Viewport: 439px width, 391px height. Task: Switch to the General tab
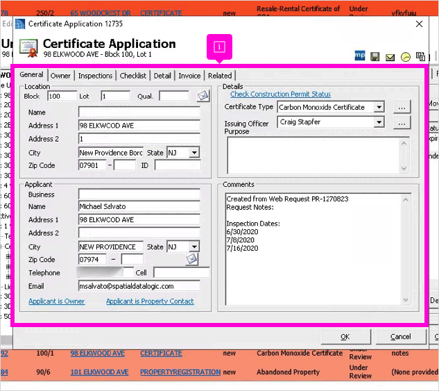(31, 74)
